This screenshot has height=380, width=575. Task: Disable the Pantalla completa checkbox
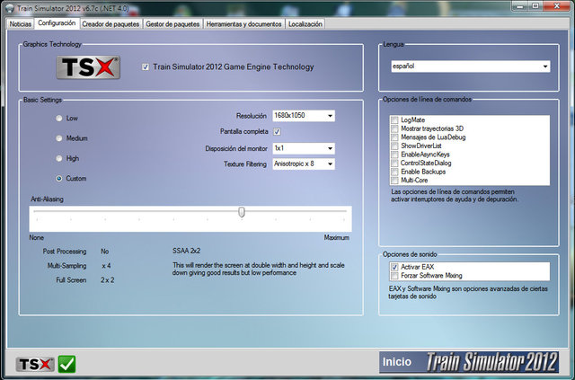point(278,132)
